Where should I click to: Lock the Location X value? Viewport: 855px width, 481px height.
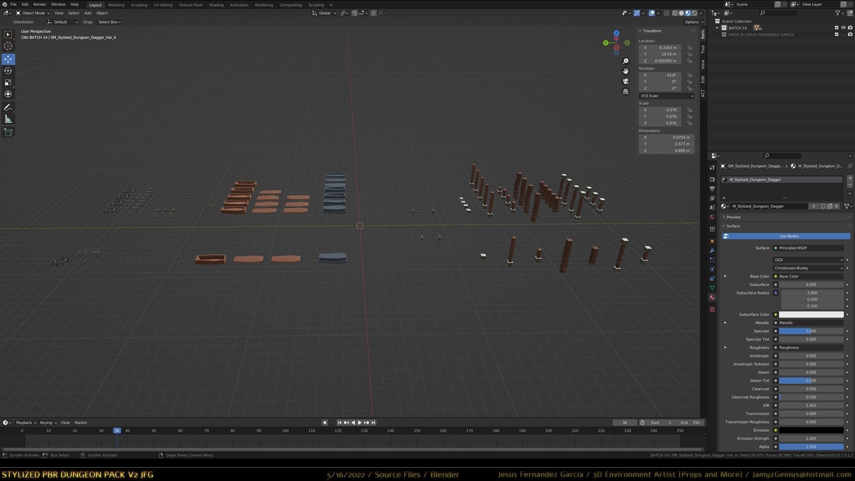689,48
